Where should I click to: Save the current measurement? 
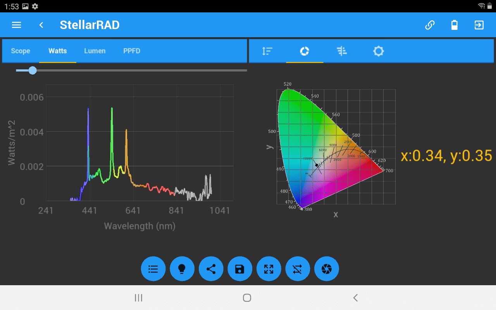pos(239,269)
